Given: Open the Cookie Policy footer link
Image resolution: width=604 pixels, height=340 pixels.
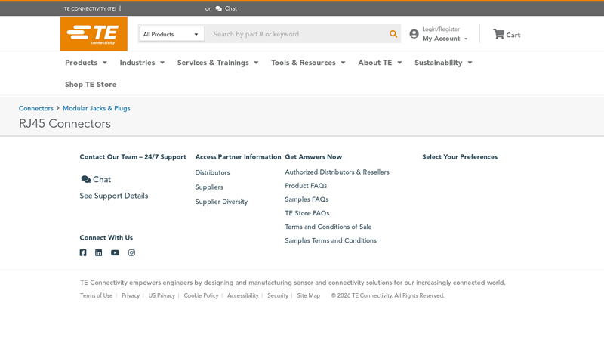Looking at the screenshot, I should pos(201,295).
